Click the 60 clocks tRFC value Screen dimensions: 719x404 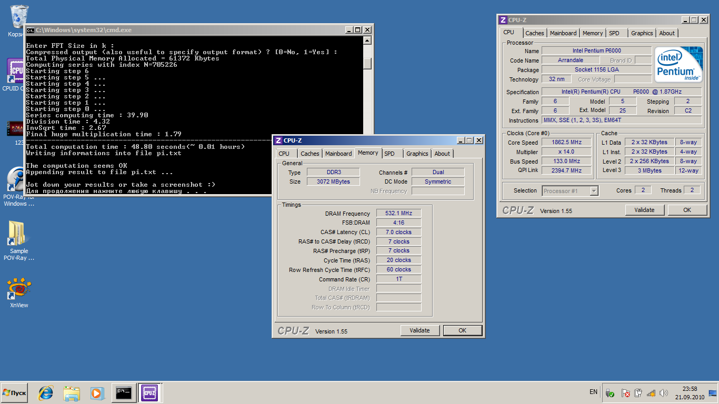[x=398, y=269]
